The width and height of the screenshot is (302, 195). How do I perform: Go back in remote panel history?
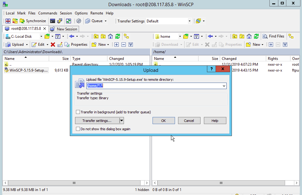point(210,36)
